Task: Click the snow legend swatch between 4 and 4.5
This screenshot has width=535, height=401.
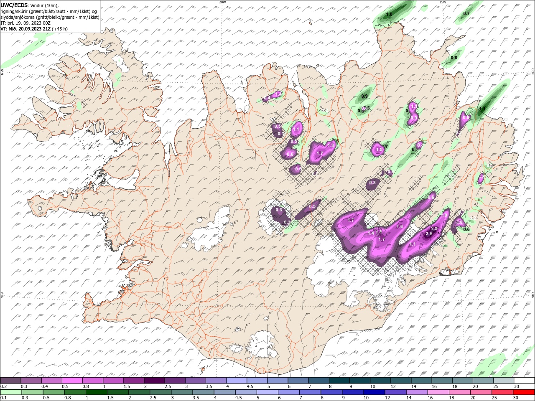Action: click(236, 381)
